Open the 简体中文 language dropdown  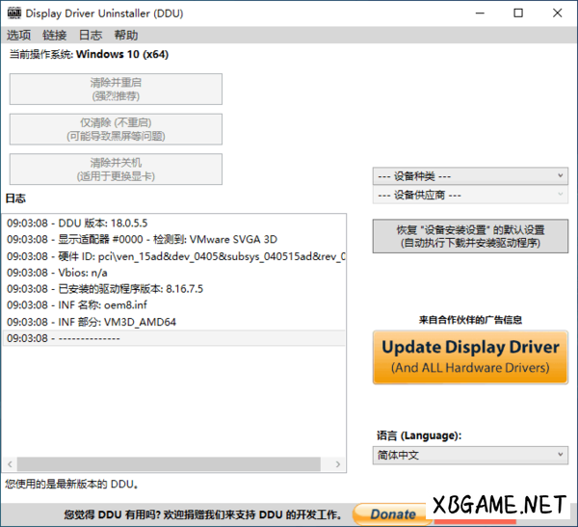(x=470, y=455)
